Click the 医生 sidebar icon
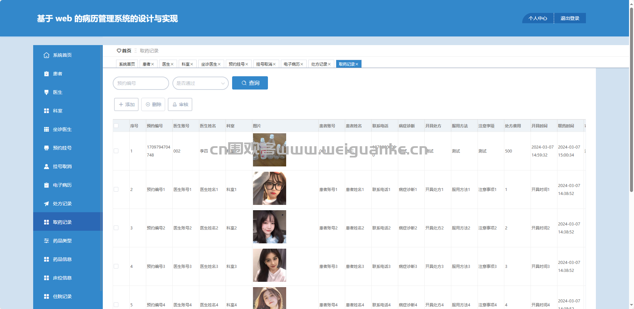This screenshot has height=309, width=634. (x=46, y=92)
